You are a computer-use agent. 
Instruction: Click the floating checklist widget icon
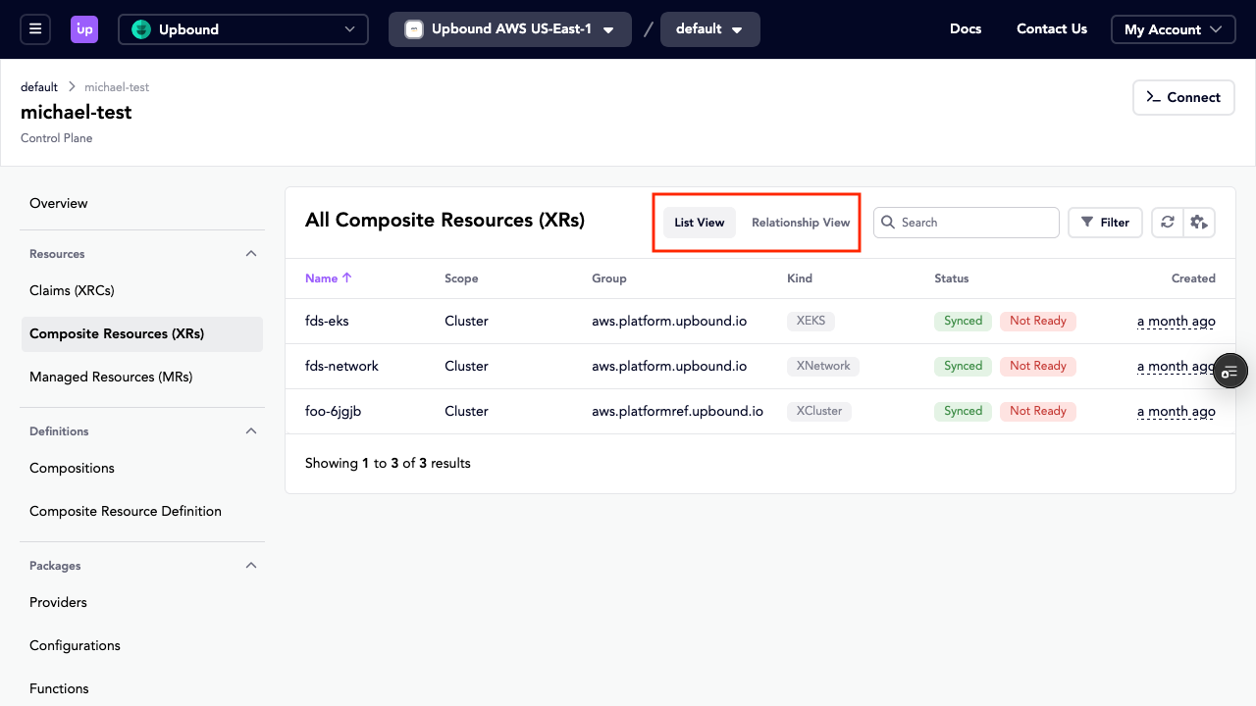point(1230,372)
